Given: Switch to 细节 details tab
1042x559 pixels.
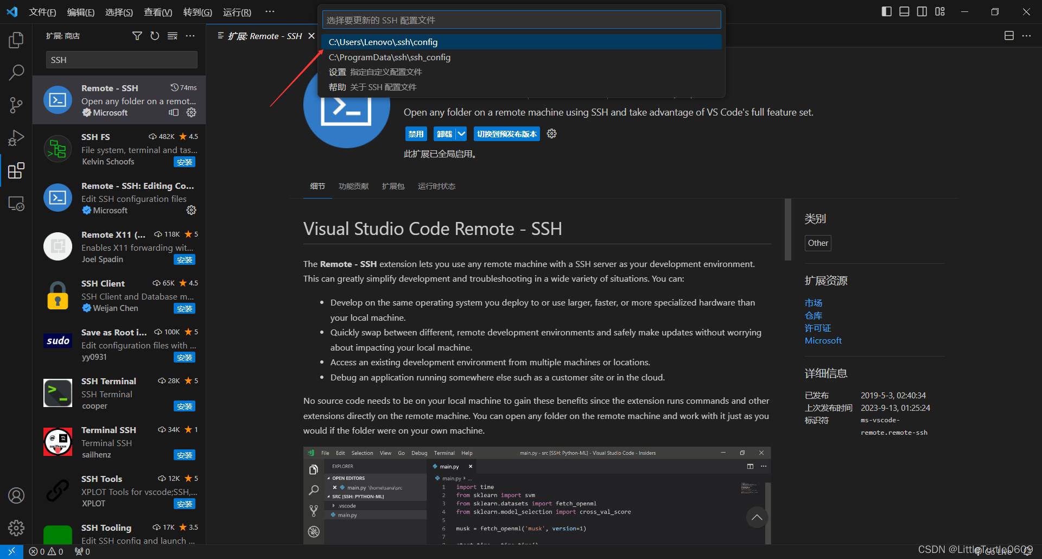Looking at the screenshot, I should pos(317,186).
